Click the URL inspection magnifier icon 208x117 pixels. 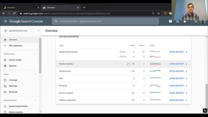(x=5, y=45)
